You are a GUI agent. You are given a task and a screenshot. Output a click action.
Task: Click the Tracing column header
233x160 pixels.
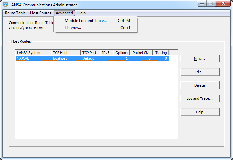(161, 53)
